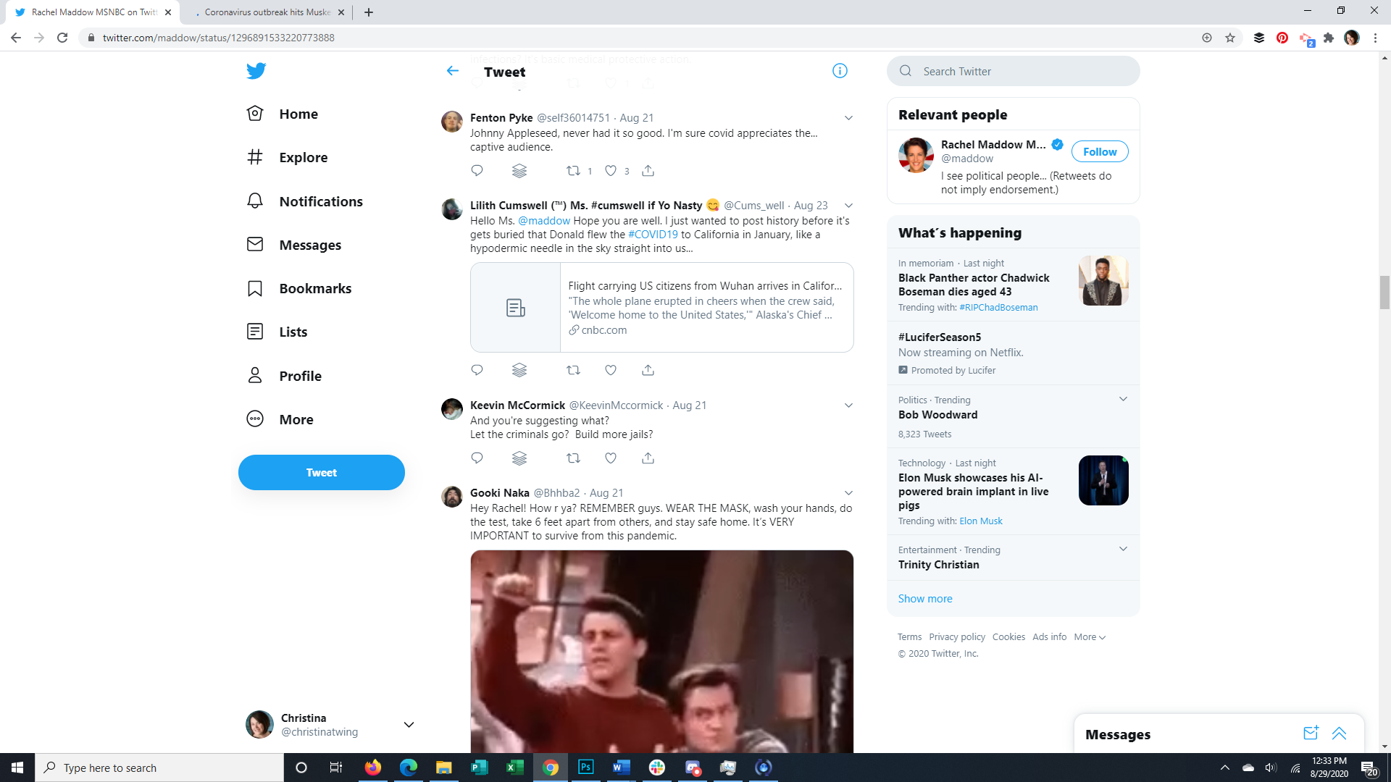Screen dimensions: 1391x782
Task: Share Lilith Cumswell's tweet via share icon
Action: 648,371
